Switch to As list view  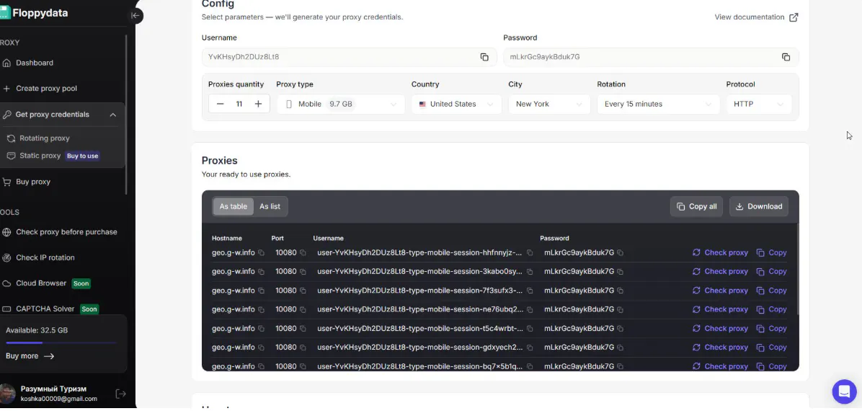pos(270,206)
